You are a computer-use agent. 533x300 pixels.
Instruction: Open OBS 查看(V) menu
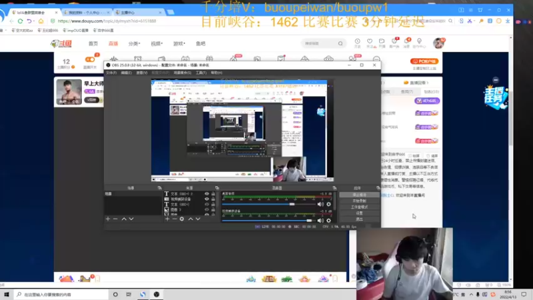(x=142, y=73)
